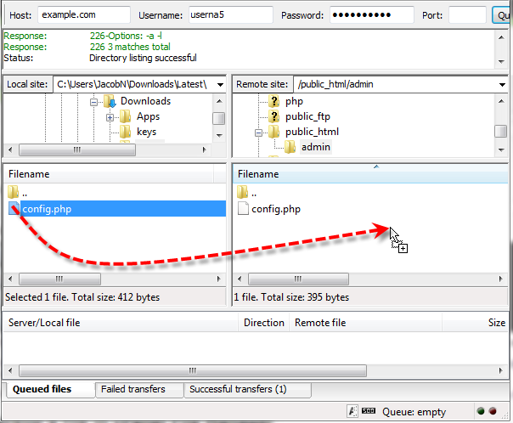Click the local tree scroll down arrow

point(219,135)
